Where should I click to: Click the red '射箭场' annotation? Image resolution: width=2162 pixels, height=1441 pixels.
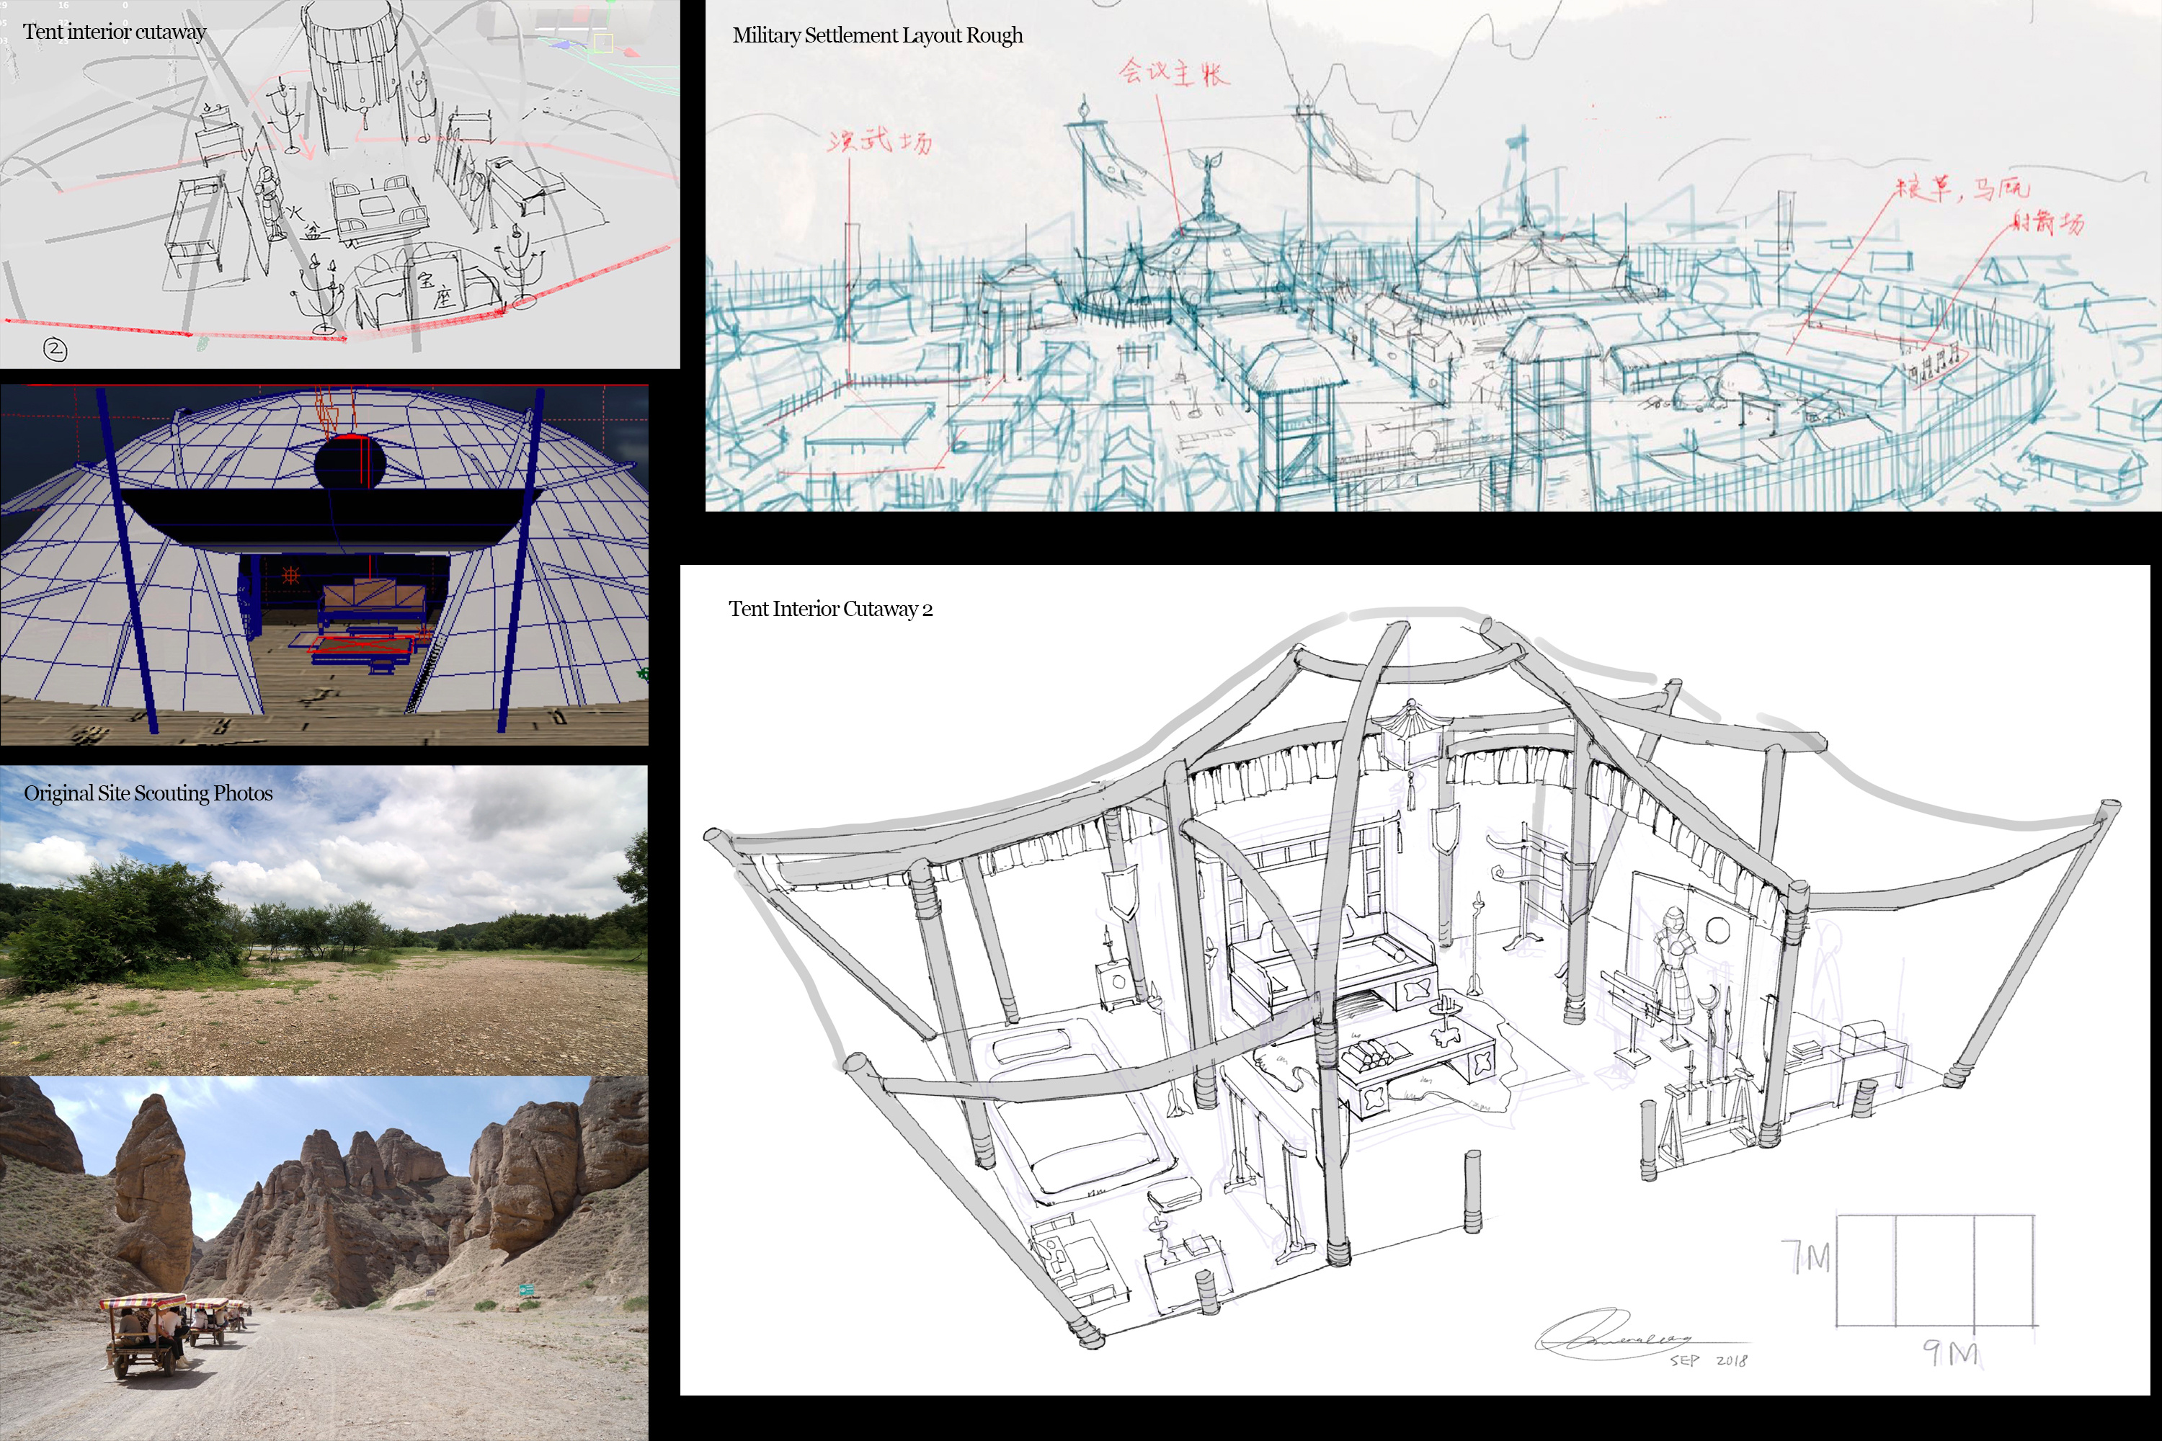pos(2048,223)
